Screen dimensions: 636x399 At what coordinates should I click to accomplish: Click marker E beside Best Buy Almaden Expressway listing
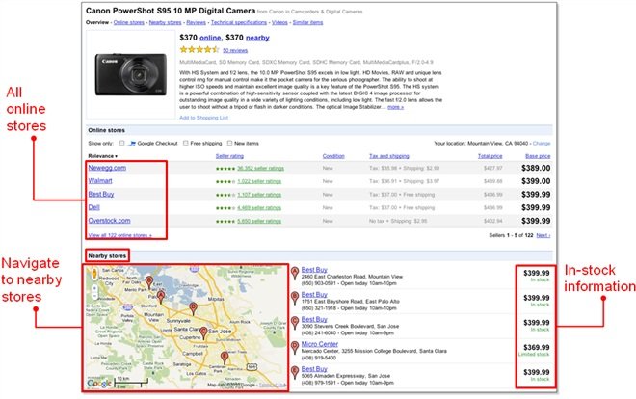(295, 372)
